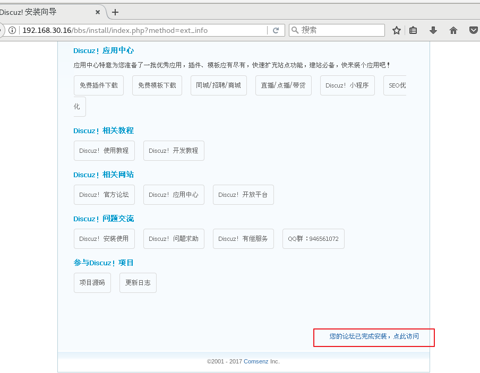
Task: Click 您的论坛已完成安装，点此访问 link
Action: point(374,336)
